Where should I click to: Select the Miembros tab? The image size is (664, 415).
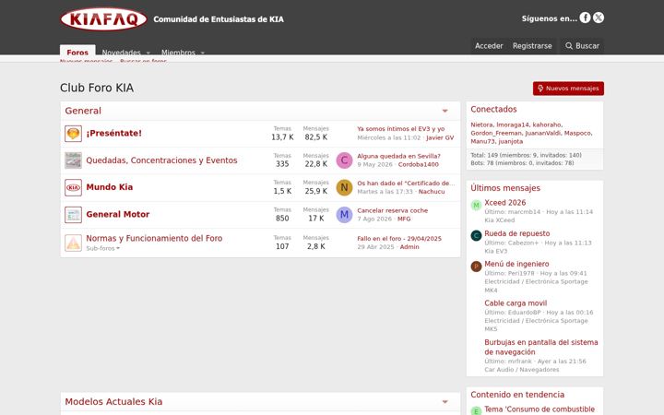click(x=178, y=53)
